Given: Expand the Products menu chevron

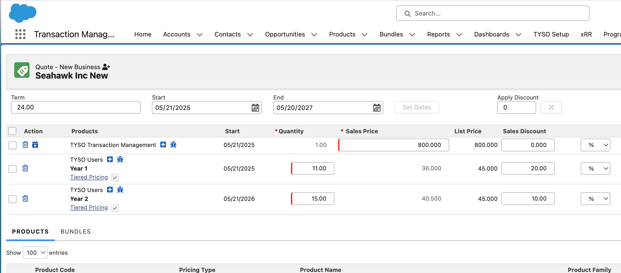Looking at the screenshot, I should [x=364, y=35].
